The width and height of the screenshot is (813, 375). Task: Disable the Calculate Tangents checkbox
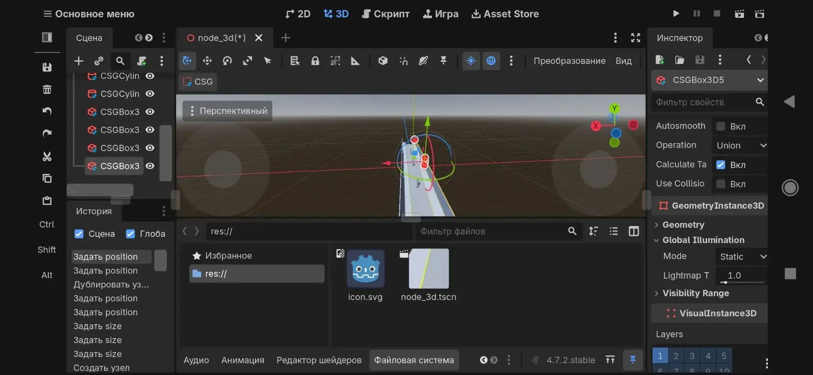pyautogui.click(x=721, y=165)
